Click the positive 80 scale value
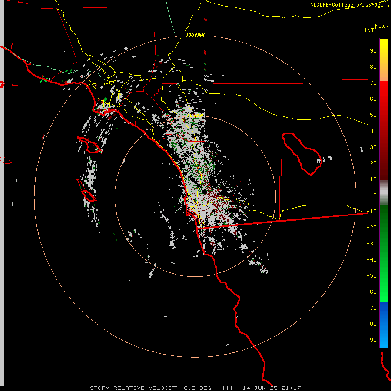The image size is (391, 391). 373,66
